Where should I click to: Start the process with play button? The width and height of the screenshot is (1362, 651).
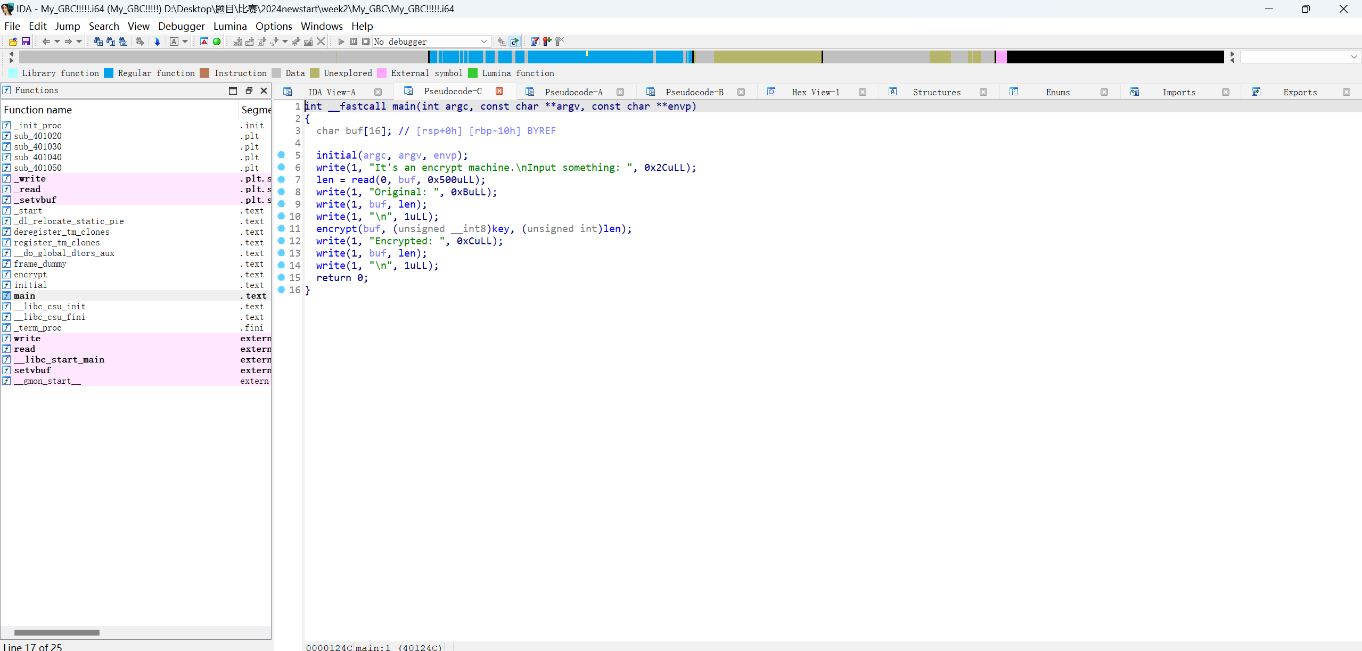(x=341, y=42)
